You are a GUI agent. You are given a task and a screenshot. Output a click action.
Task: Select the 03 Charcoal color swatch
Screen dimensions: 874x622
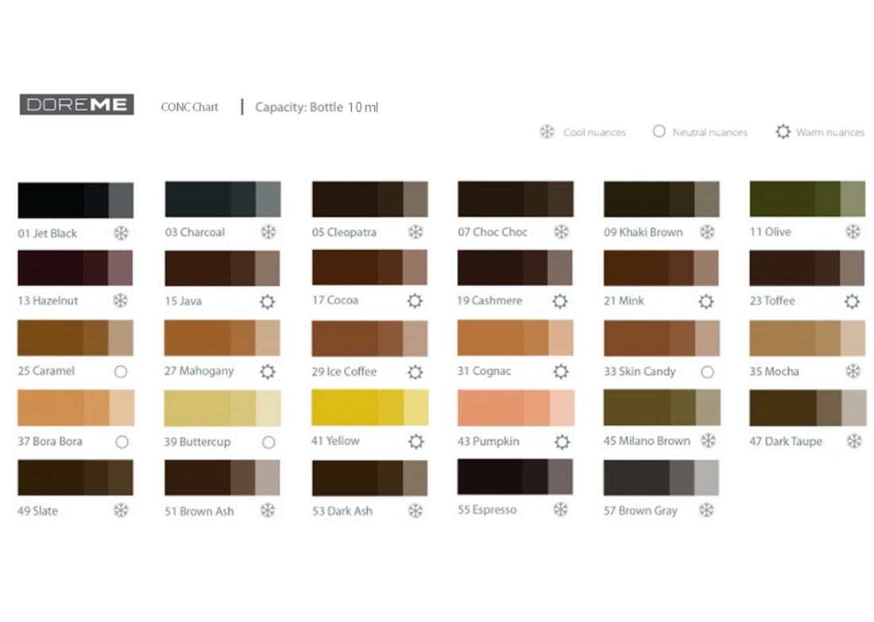(223, 199)
